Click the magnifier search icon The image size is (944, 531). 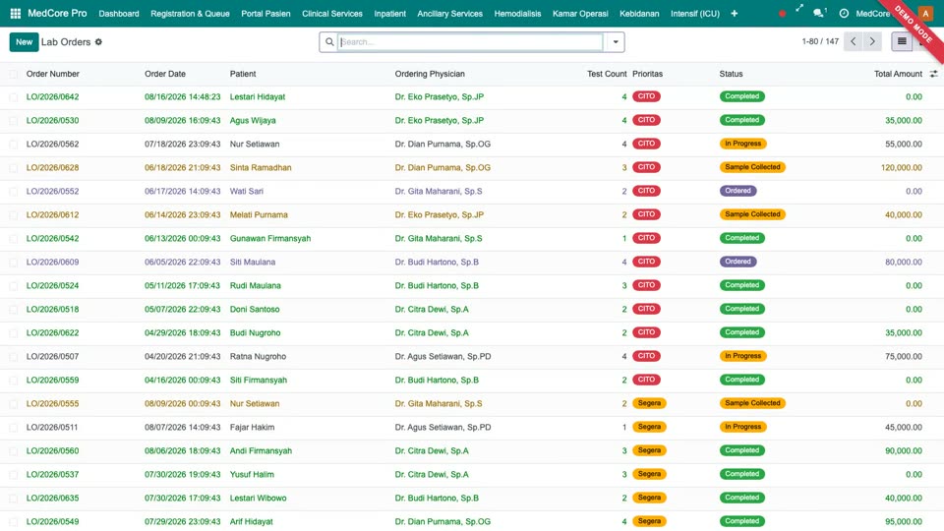(x=329, y=42)
